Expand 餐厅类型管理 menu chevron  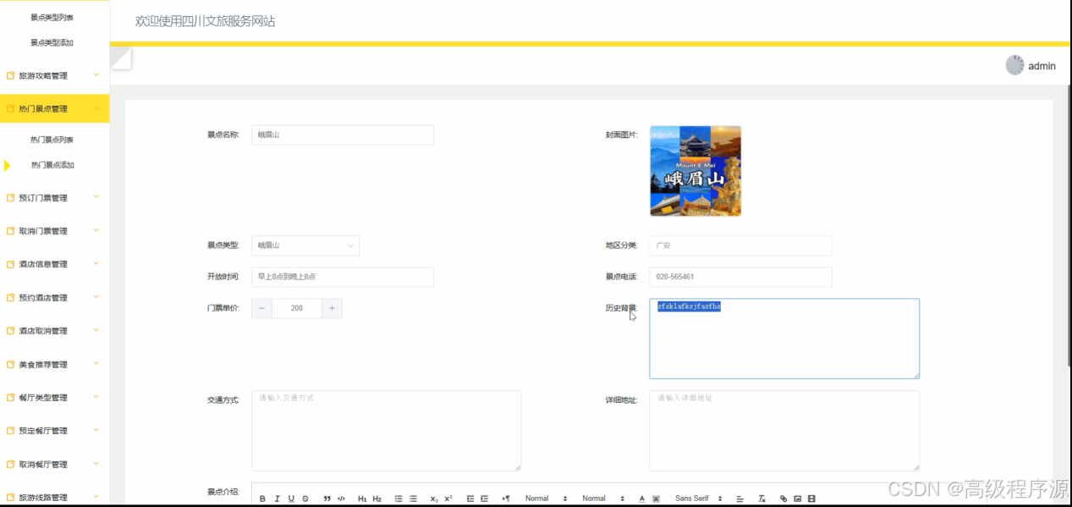96,397
